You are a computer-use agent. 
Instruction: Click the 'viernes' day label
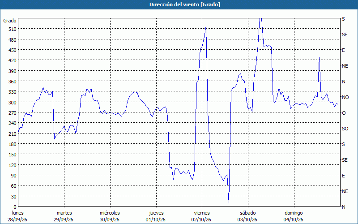click(202, 213)
